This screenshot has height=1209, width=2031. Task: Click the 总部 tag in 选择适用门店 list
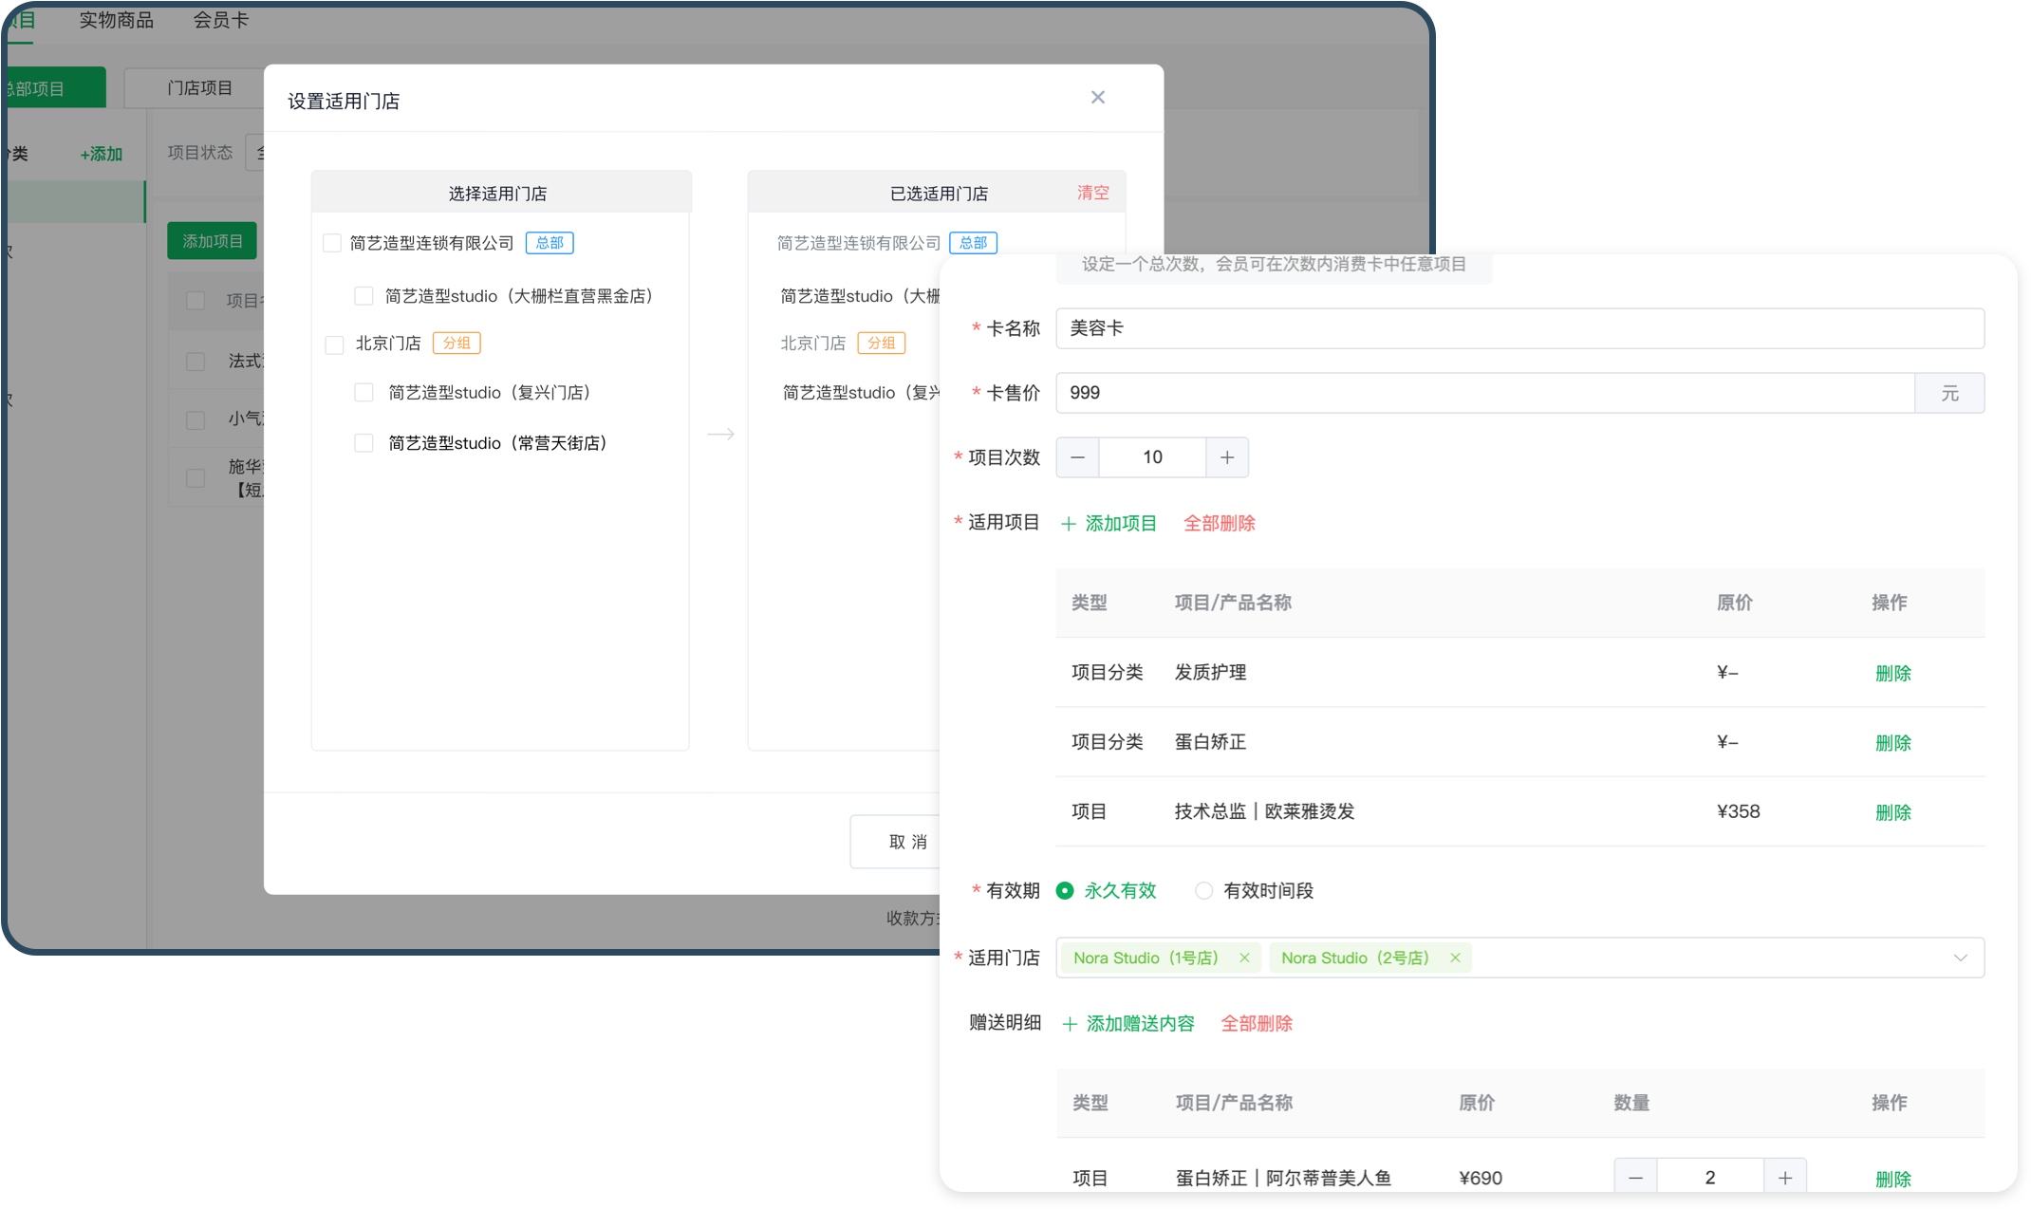(x=550, y=243)
